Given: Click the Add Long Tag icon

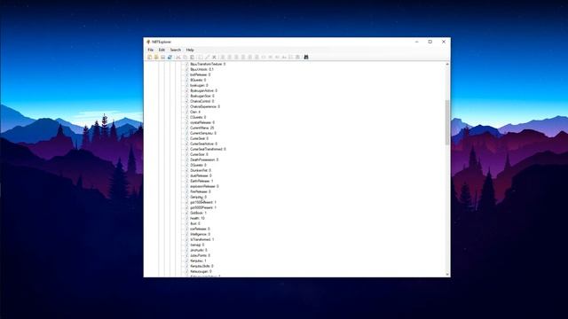Looking at the screenshot, I should click(x=243, y=57).
